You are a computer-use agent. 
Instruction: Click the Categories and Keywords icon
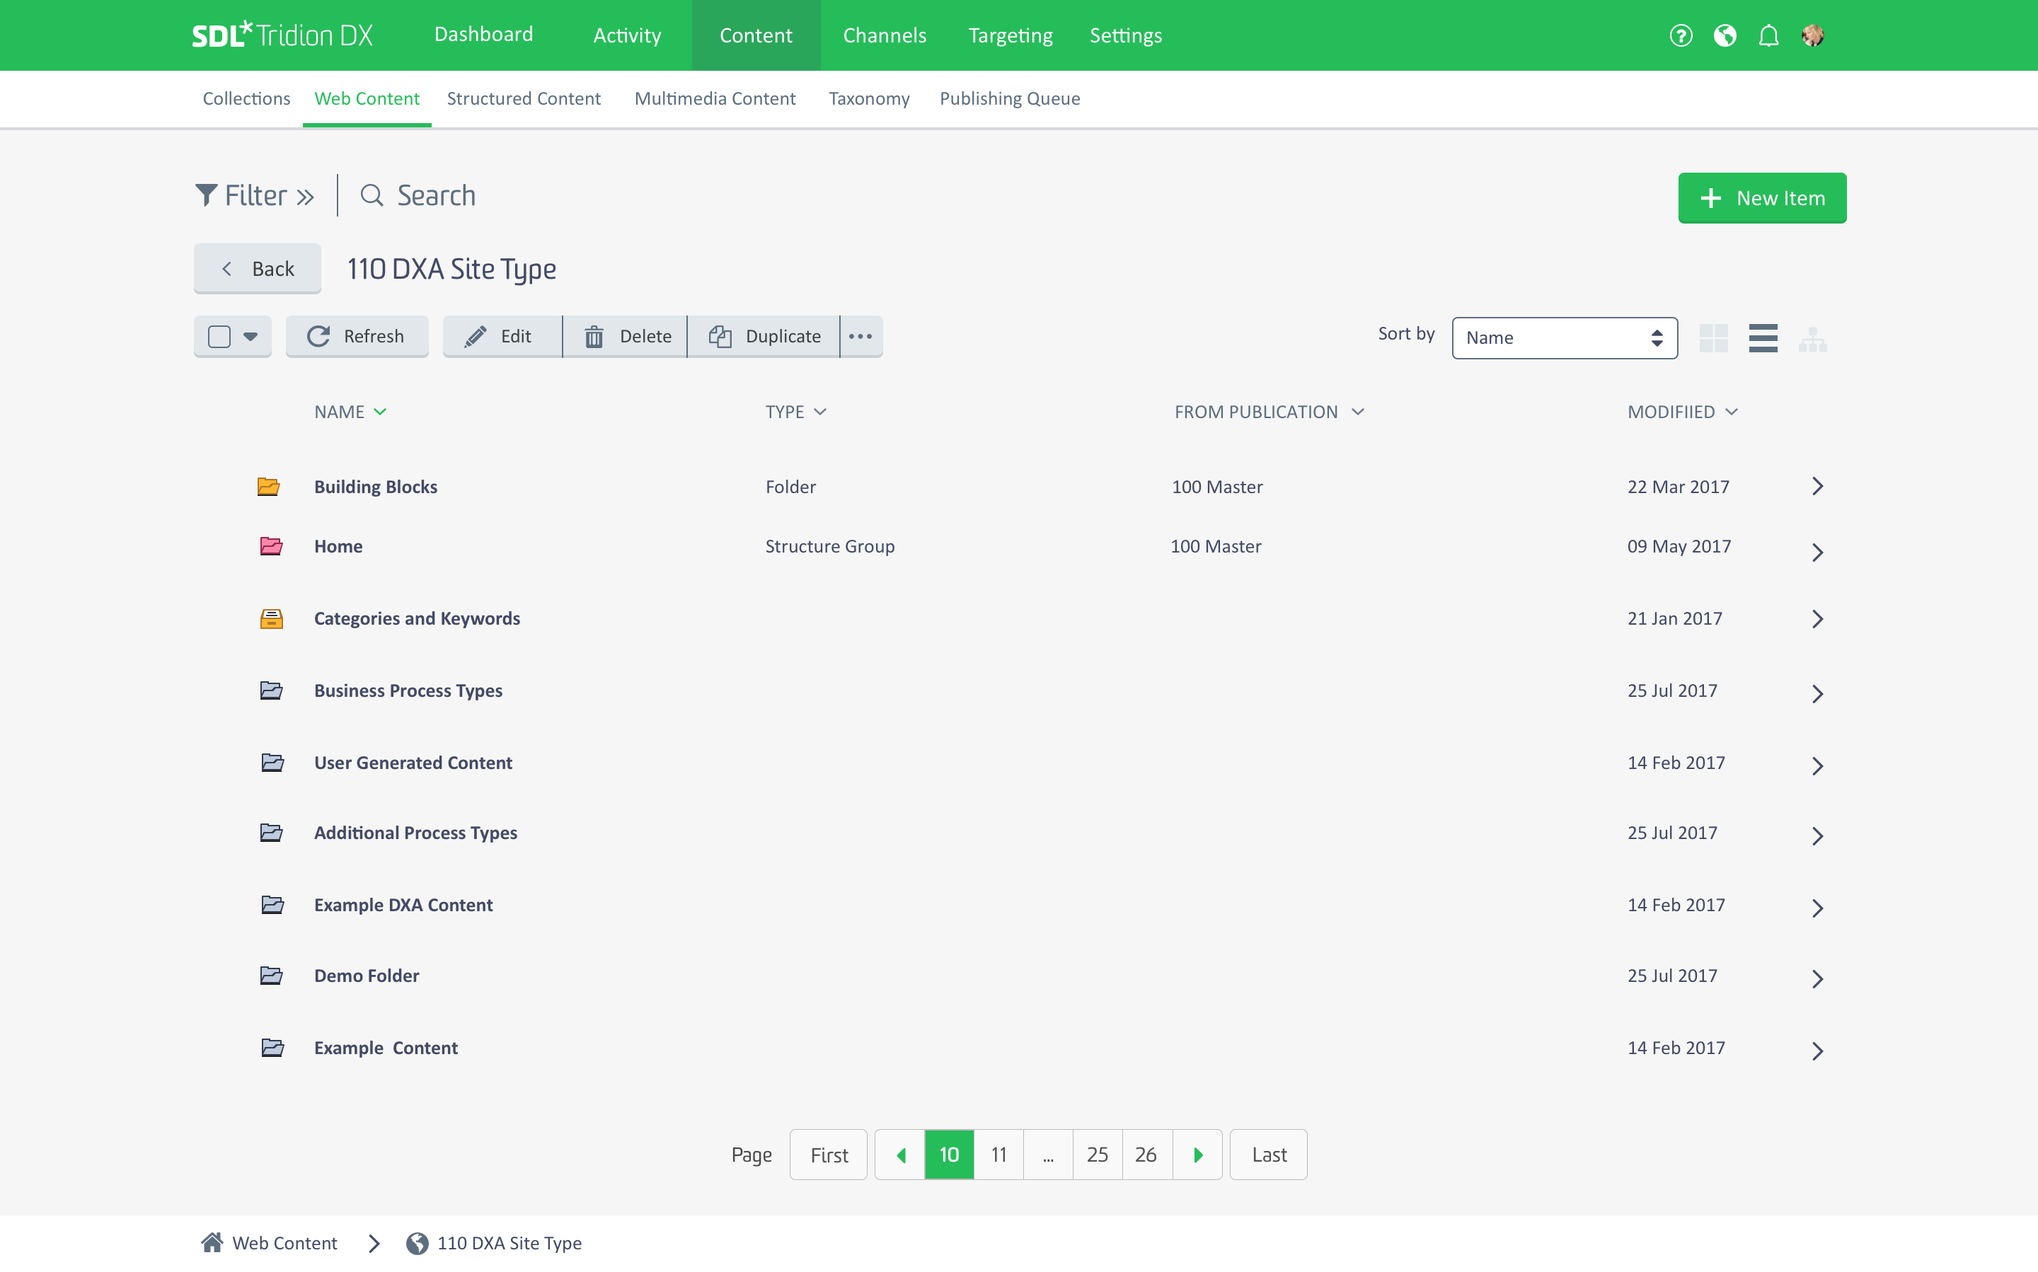click(271, 619)
